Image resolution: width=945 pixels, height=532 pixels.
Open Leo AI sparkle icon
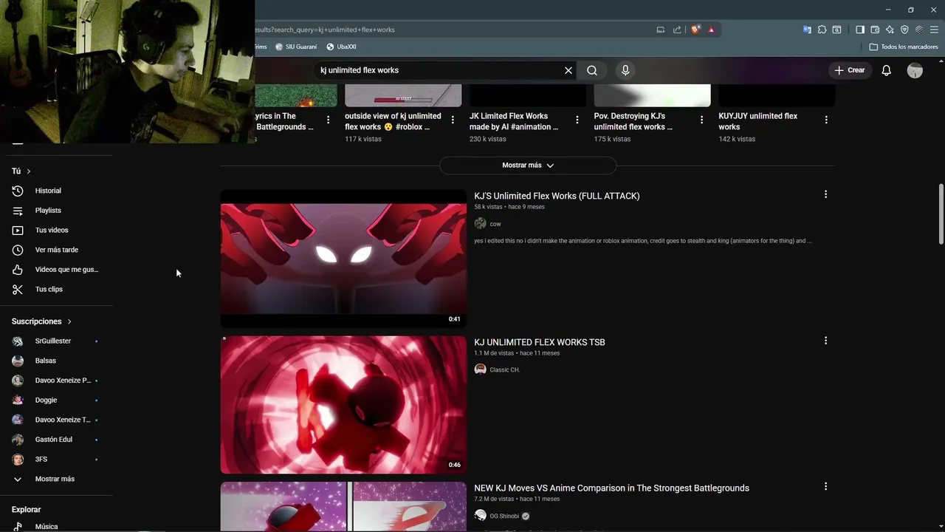pyautogui.click(x=890, y=30)
